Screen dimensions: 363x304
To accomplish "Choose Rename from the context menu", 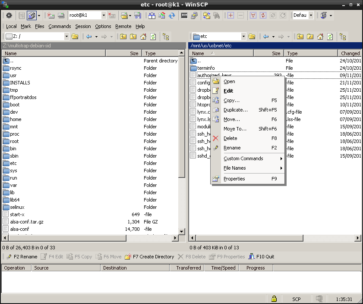I will click(x=232, y=148).
